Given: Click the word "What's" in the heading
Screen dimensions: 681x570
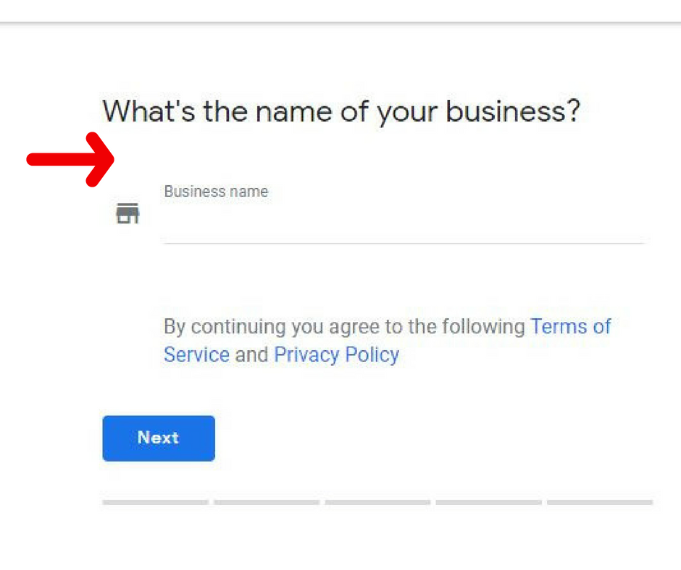Looking at the screenshot, I should coord(149,111).
